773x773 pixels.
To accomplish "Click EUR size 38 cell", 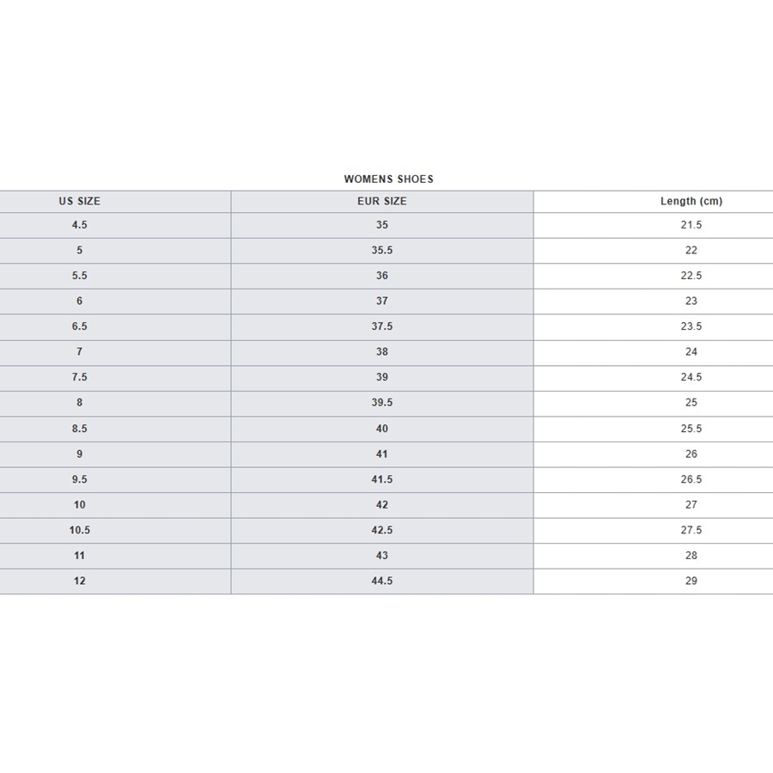I will point(382,352).
